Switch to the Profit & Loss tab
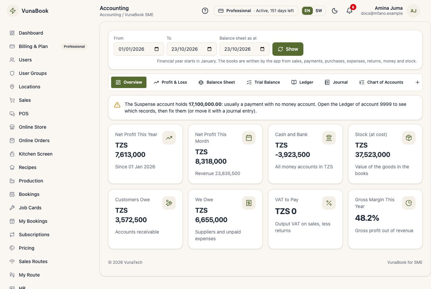This screenshot has height=289, width=431. tap(170, 82)
